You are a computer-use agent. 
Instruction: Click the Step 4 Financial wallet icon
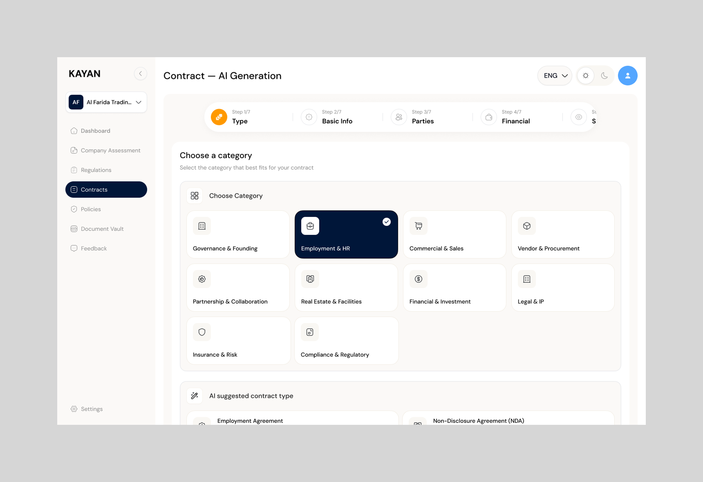[x=489, y=117]
